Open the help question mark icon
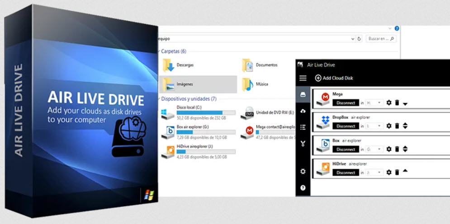Screen dimensions: 450x224 coord(303,187)
